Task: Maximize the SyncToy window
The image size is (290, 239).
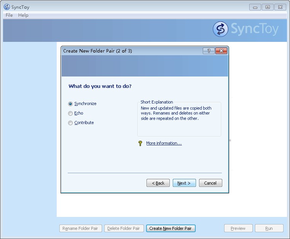Action: [x=268, y=7]
